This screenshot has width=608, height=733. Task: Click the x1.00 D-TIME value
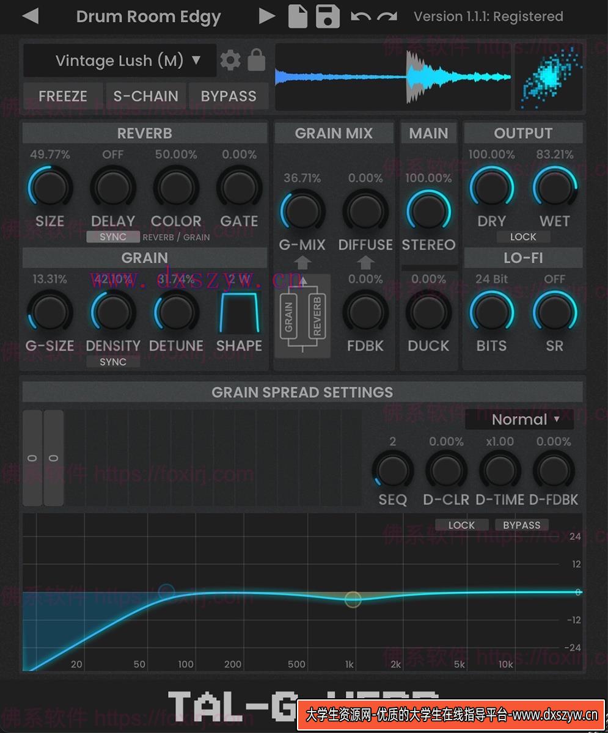[x=500, y=441]
